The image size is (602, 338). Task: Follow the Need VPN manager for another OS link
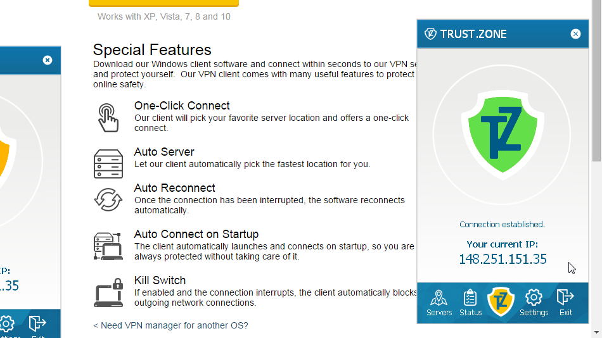click(x=170, y=325)
